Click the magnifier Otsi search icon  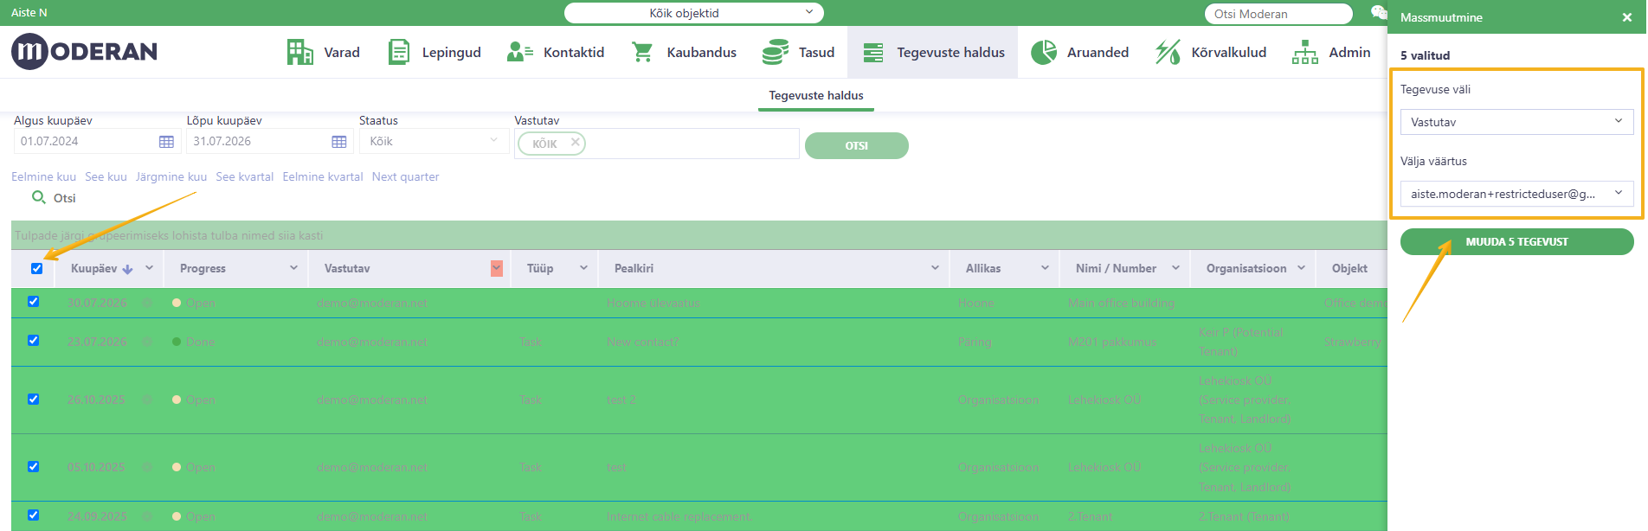coord(38,197)
